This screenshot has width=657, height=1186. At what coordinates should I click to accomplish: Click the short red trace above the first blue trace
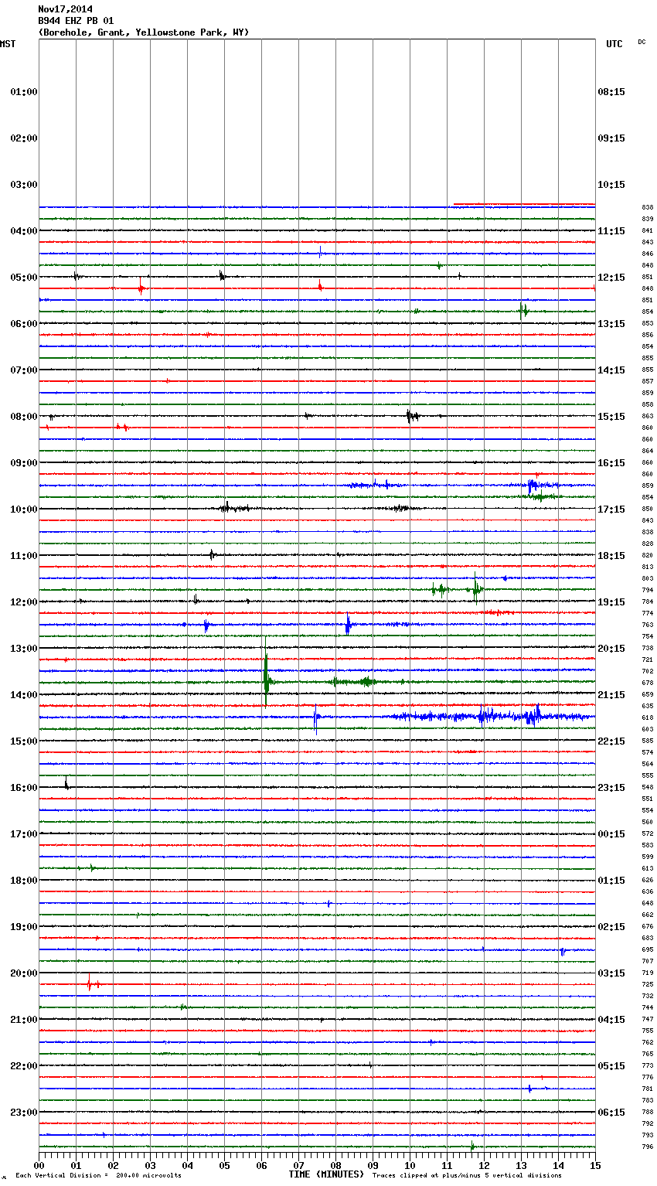[x=524, y=204]
